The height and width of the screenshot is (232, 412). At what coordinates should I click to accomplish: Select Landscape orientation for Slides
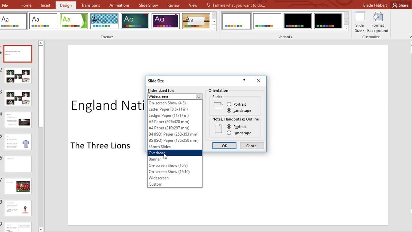click(x=229, y=111)
